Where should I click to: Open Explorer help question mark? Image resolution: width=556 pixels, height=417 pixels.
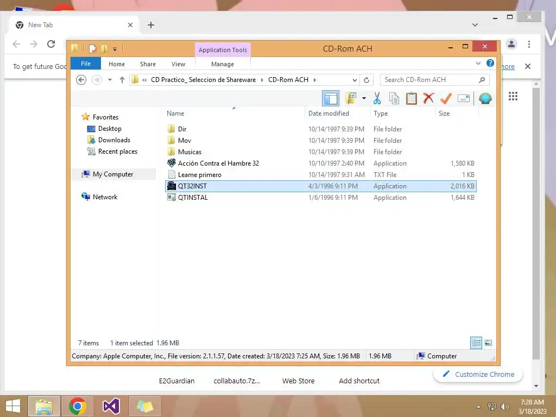(x=490, y=63)
